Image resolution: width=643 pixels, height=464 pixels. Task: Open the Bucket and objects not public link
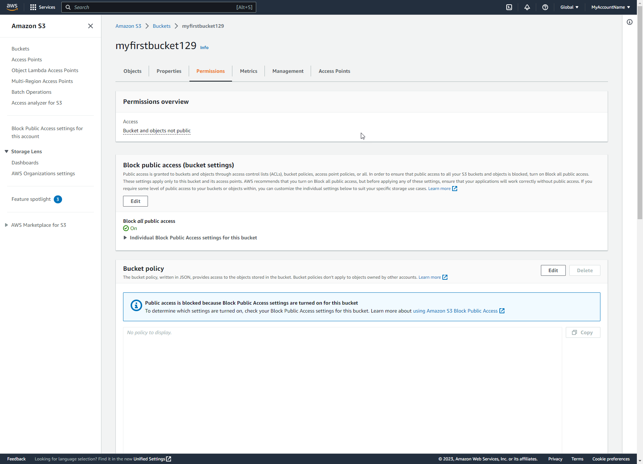[x=157, y=131]
